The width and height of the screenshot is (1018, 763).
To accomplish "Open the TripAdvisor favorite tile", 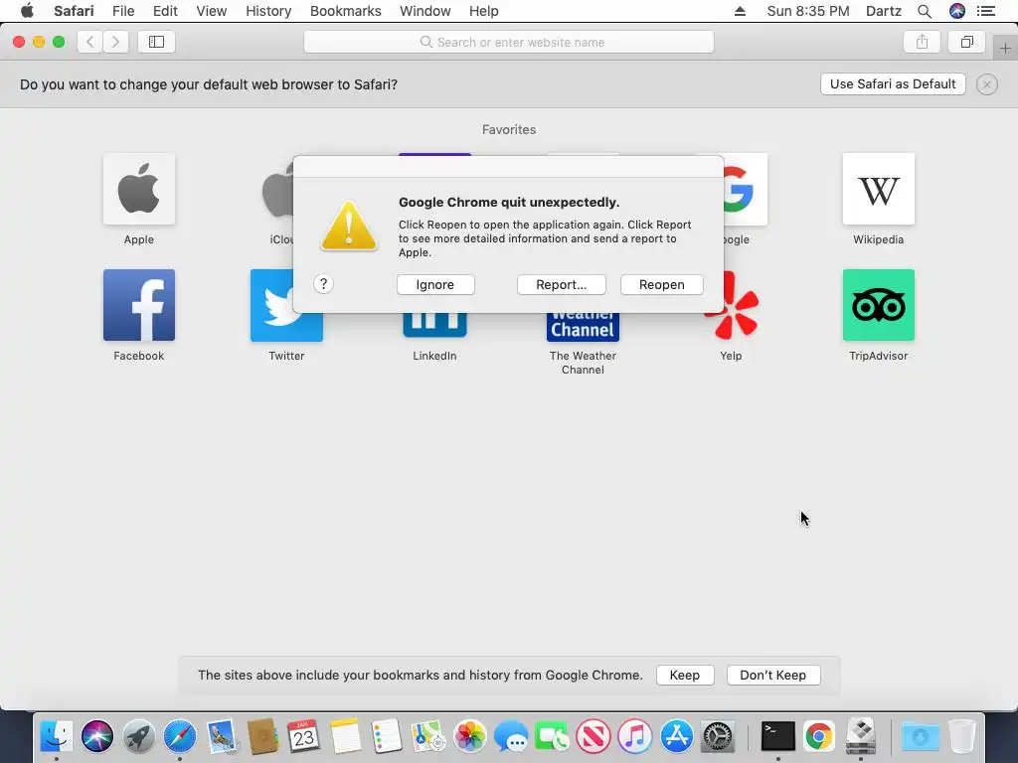I will point(879,305).
